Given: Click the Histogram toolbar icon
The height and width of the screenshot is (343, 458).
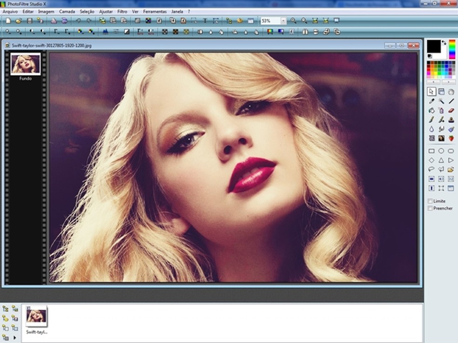Looking at the screenshot, I should pyautogui.click(x=105, y=32).
